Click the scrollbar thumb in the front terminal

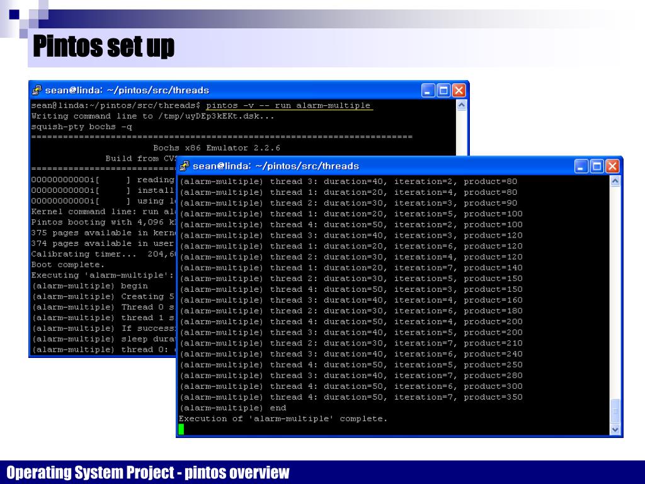pyautogui.click(x=615, y=411)
